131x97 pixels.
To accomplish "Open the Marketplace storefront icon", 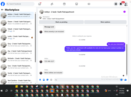I will [77, 4].
